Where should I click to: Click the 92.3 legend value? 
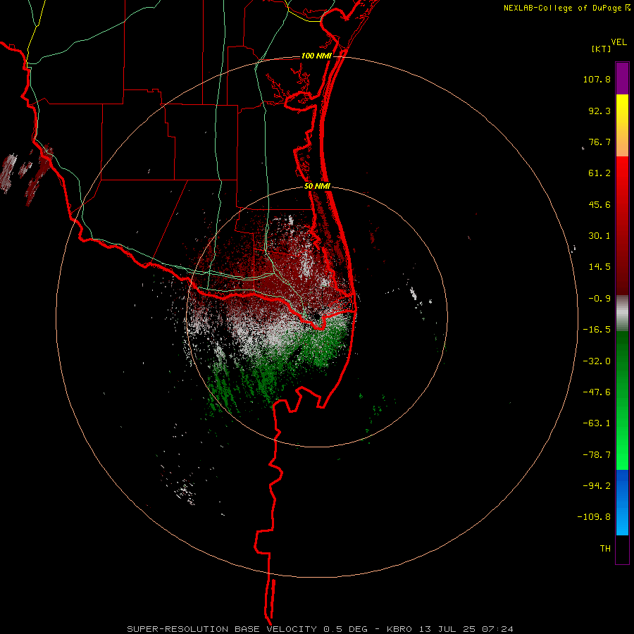click(x=599, y=111)
